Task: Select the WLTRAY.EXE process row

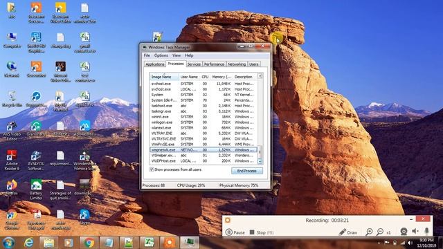Action: click(x=203, y=133)
